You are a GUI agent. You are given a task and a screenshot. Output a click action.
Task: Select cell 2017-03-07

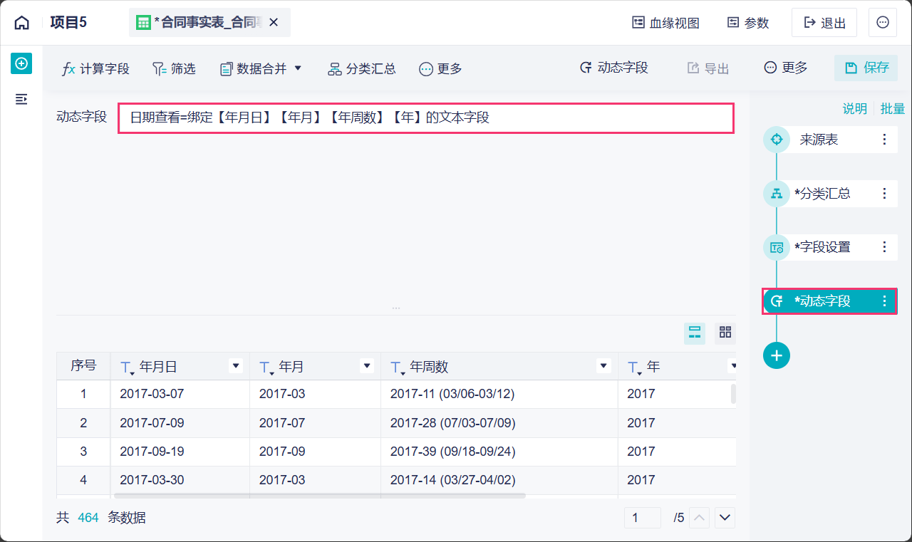(x=180, y=394)
